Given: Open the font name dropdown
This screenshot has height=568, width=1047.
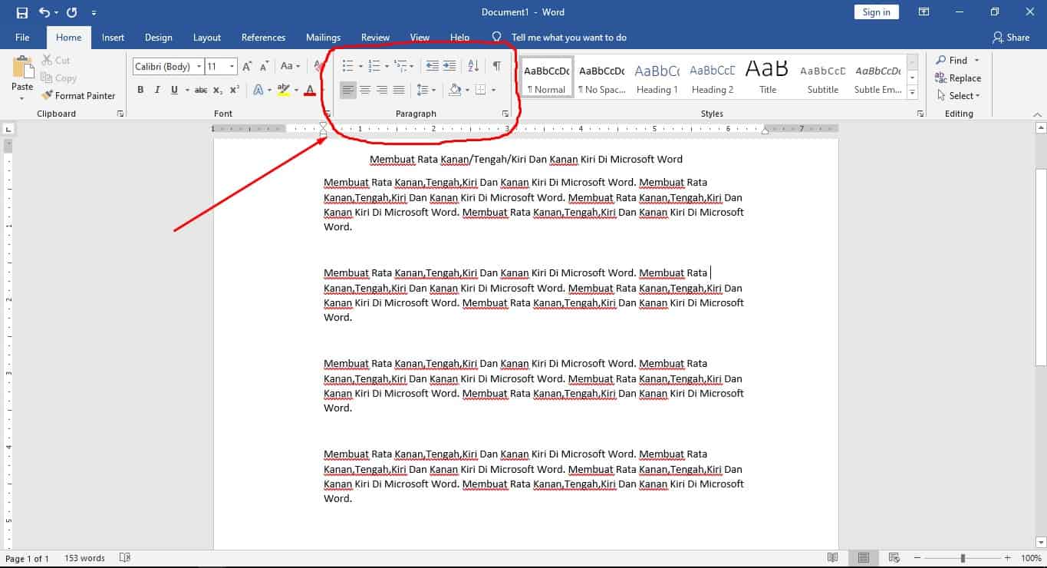Looking at the screenshot, I should tap(199, 67).
